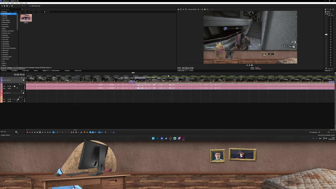The width and height of the screenshot is (336, 189).
Task: Play from start in the timeline transport
Action: [32, 132]
